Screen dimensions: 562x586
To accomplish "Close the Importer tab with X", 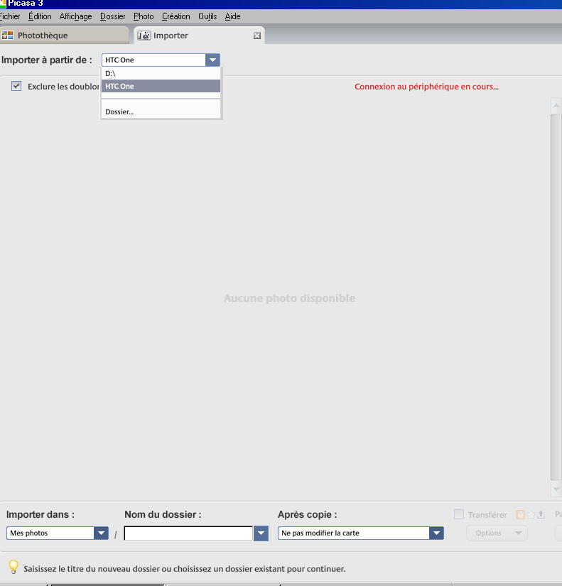I will click(x=257, y=36).
